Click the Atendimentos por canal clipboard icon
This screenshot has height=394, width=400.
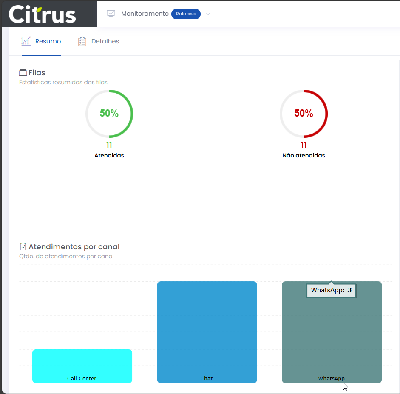23,247
